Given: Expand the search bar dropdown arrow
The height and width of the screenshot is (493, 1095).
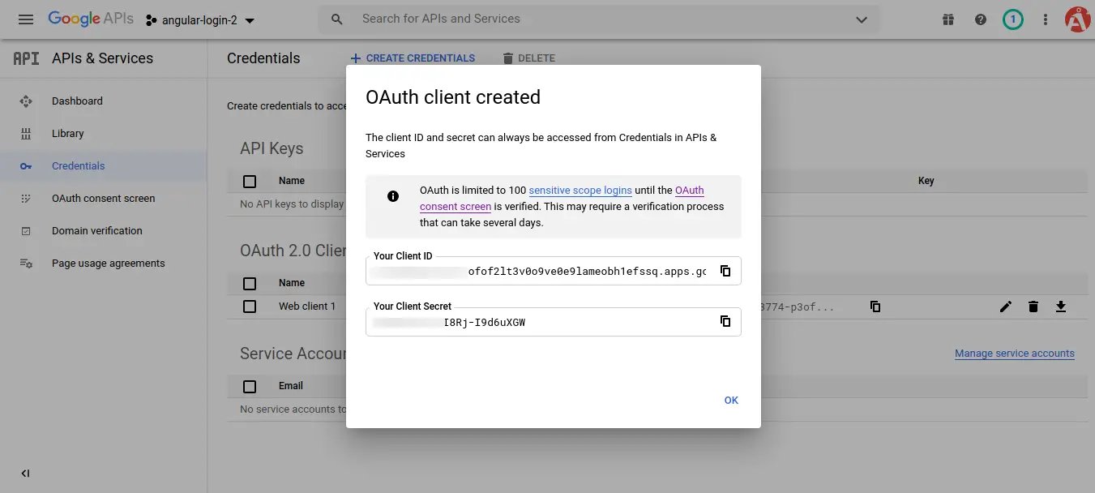Looking at the screenshot, I should [862, 19].
